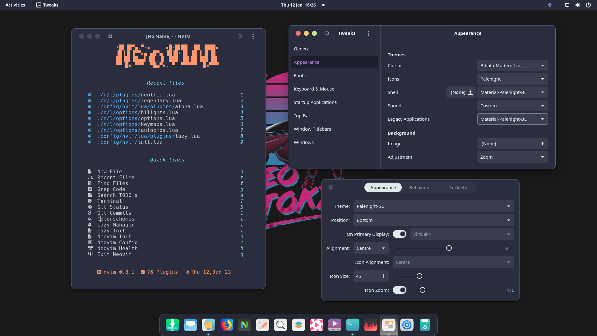Switch to the Docklets tab
Screen dimensions: 597x336
[457, 188]
